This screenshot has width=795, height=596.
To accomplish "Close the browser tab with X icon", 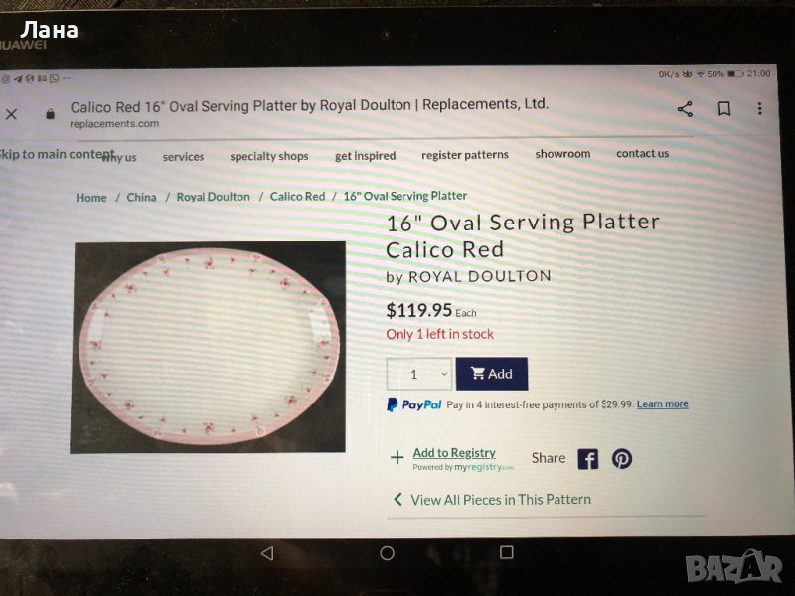I will coord(11,114).
